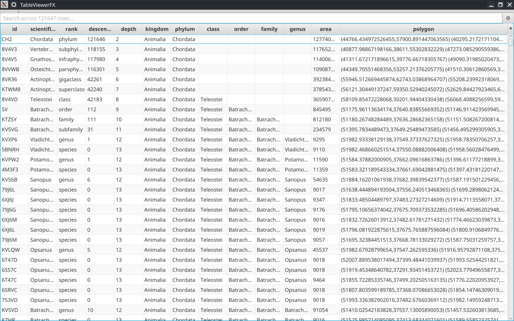Sort by the descendants column header

(100, 29)
